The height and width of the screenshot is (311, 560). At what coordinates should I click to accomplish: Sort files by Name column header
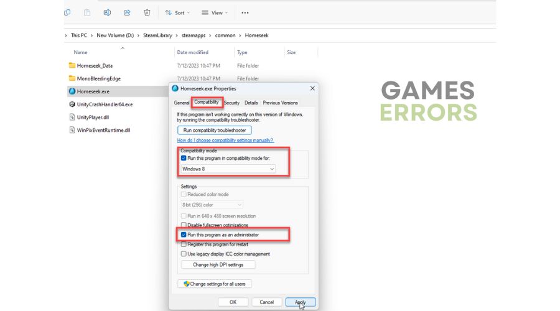pos(81,52)
